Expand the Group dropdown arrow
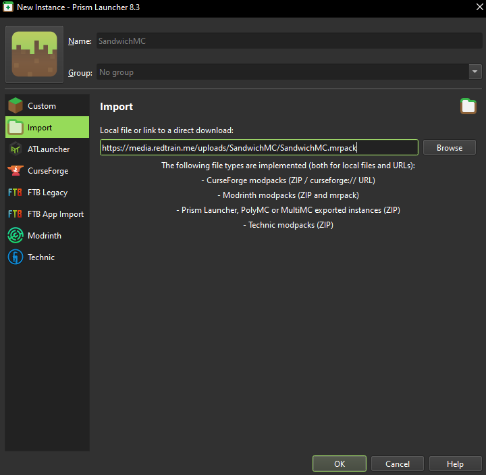The height and width of the screenshot is (475, 486). (x=475, y=72)
